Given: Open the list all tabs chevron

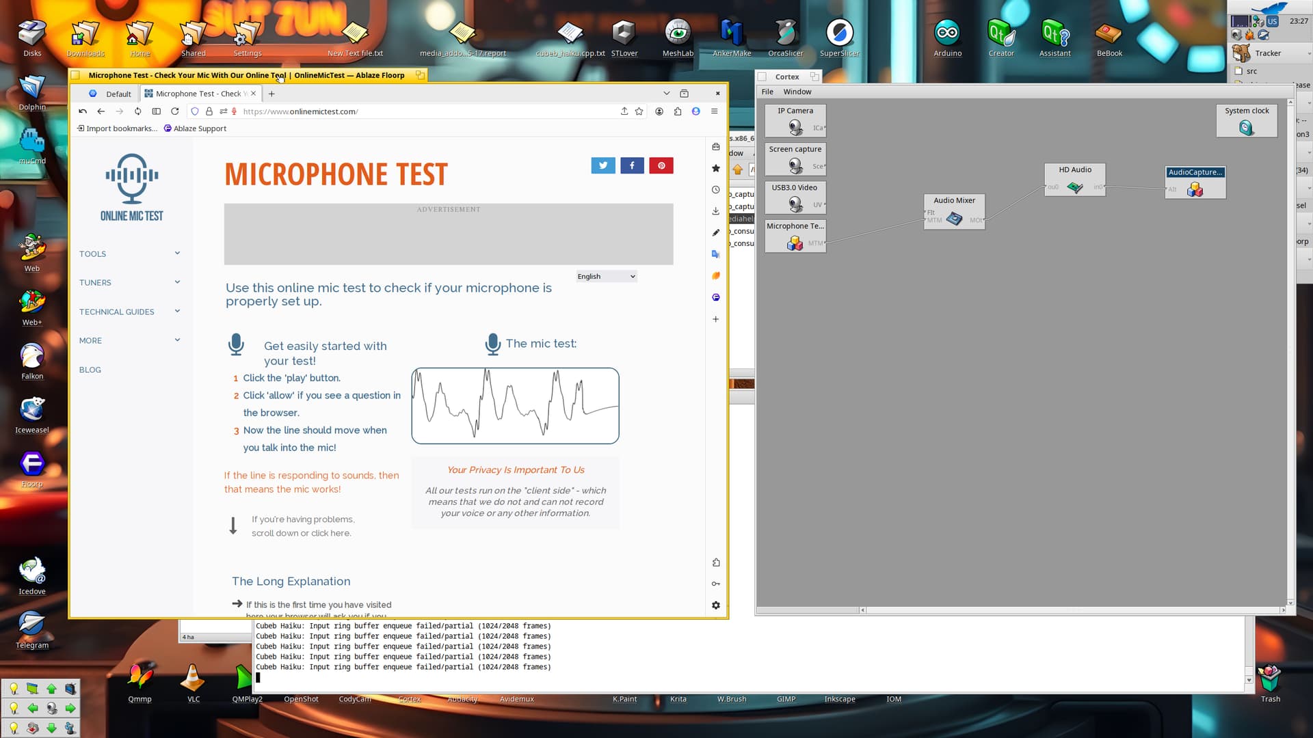Looking at the screenshot, I should click(x=666, y=94).
